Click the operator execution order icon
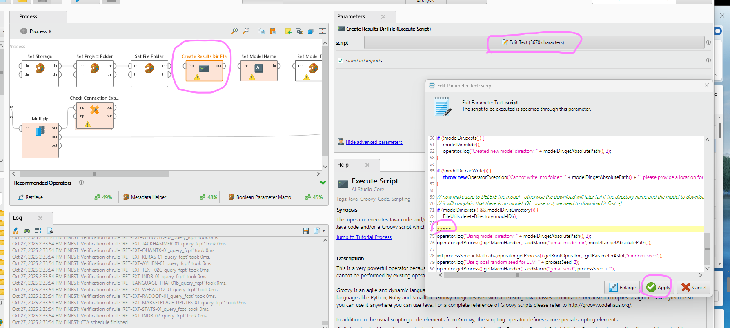730x328 pixels. [311, 31]
